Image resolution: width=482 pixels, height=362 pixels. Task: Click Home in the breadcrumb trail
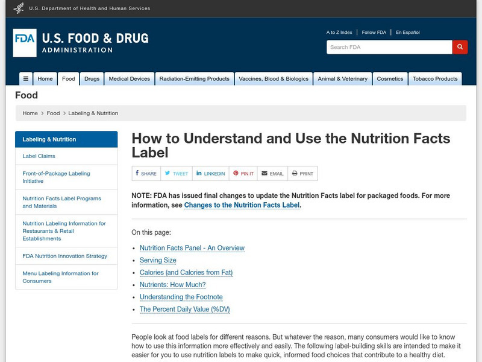point(30,113)
